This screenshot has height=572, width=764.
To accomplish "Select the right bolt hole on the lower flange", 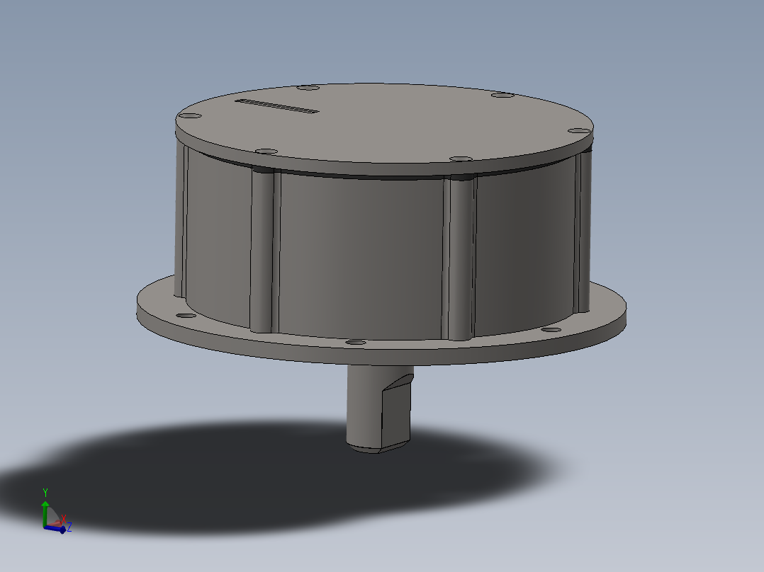I will [550, 329].
